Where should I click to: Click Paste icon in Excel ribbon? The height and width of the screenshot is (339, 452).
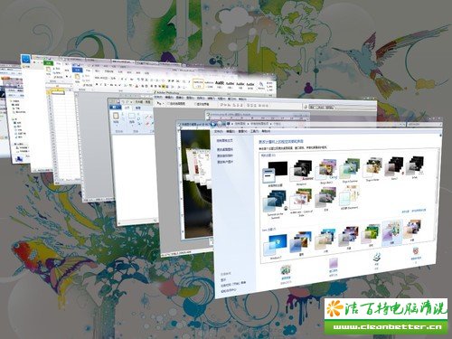pyautogui.click(x=48, y=70)
